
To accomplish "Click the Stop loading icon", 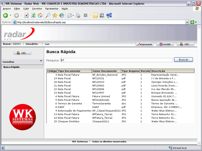I will [x=26, y=16].
